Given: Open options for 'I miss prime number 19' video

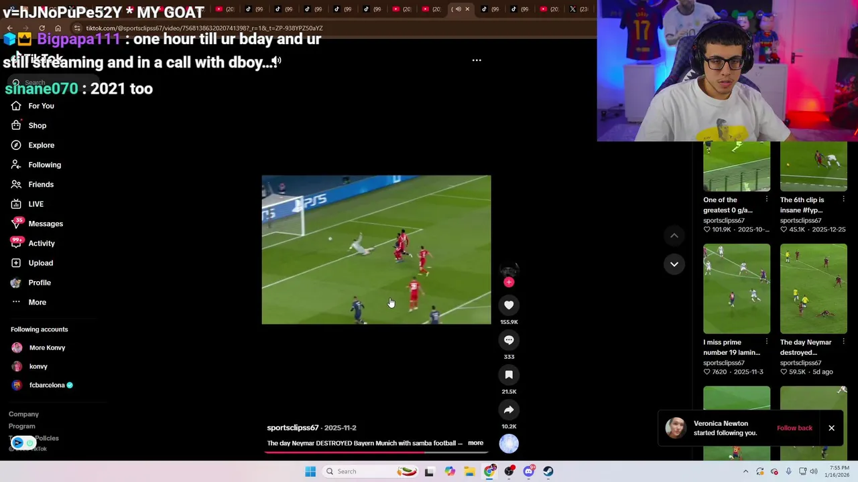Looking at the screenshot, I should click(x=767, y=342).
